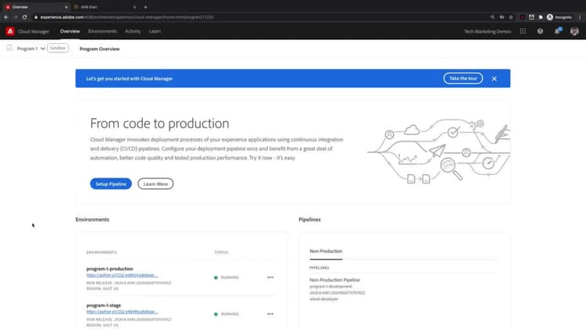Open the apps grid switcher
The width and height of the screenshot is (586, 329).
[523, 31]
